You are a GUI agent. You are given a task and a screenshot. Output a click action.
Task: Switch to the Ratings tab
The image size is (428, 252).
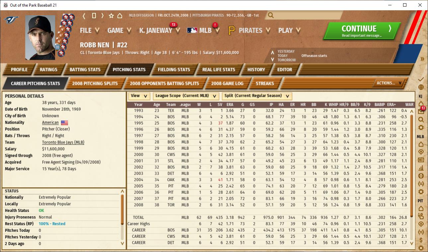coord(48,70)
